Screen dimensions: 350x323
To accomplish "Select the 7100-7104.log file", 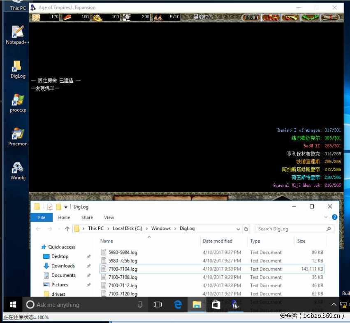I will pos(123,269).
